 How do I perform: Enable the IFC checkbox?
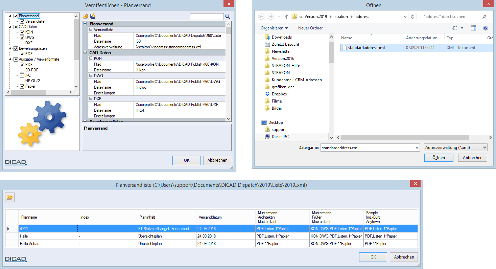[22, 75]
